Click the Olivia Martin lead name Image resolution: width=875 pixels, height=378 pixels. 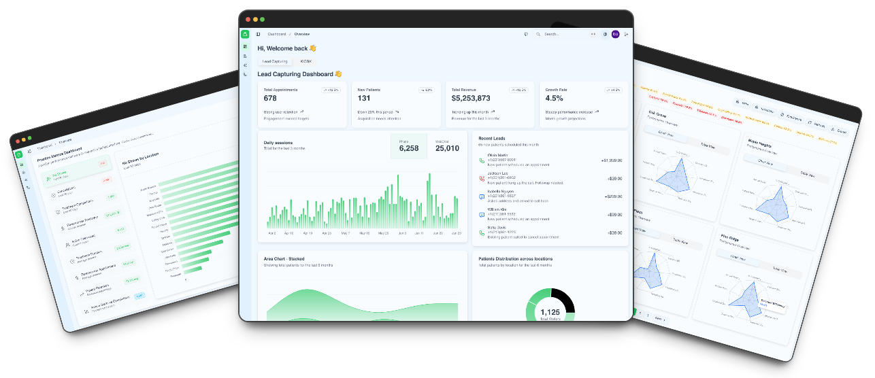(x=497, y=155)
